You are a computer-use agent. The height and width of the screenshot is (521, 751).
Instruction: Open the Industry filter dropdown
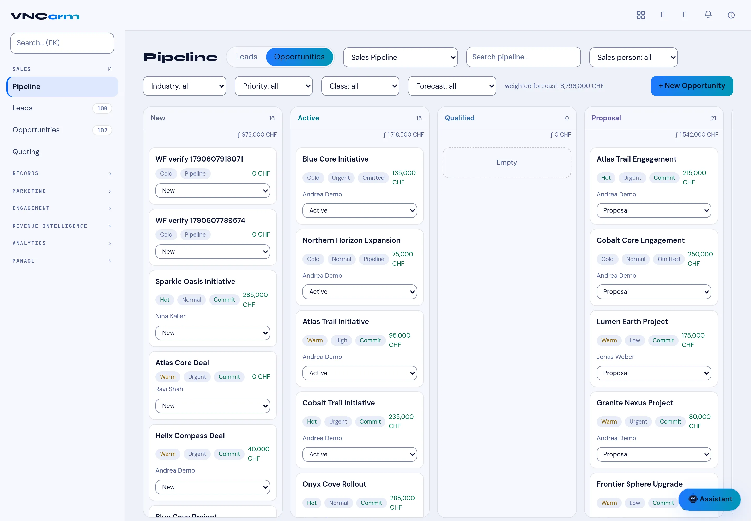click(x=185, y=86)
